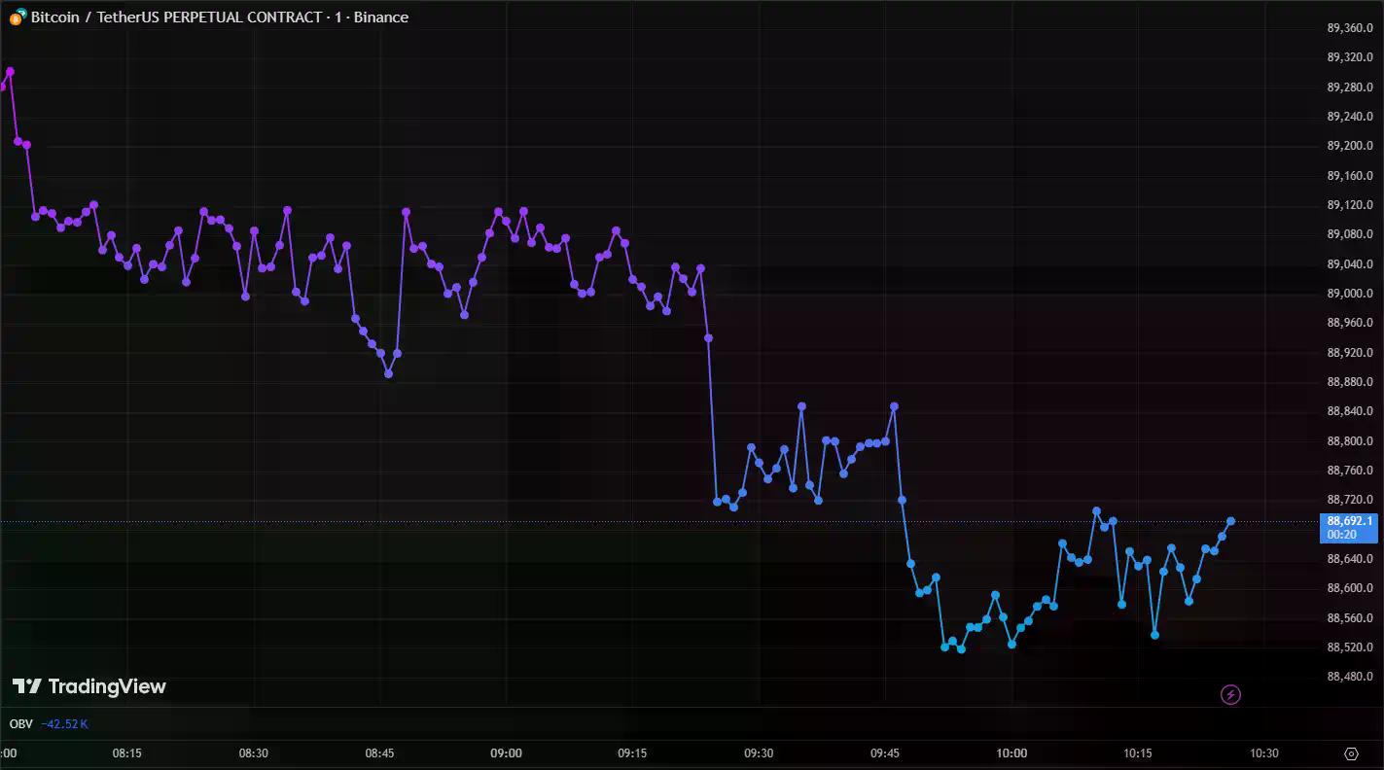Click the Bitcoin/Tether coin pair icon
The width and height of the screenshot is (1384, 770).
[17, 17]
